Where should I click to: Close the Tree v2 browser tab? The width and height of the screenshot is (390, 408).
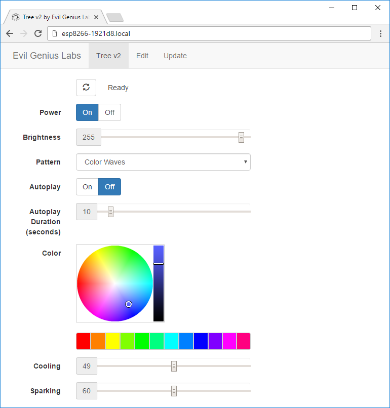pyautogui.click(x=96, y=17)
